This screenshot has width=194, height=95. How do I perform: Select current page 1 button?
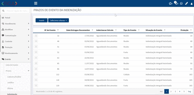pyautogui.click(x=166, y=91)
